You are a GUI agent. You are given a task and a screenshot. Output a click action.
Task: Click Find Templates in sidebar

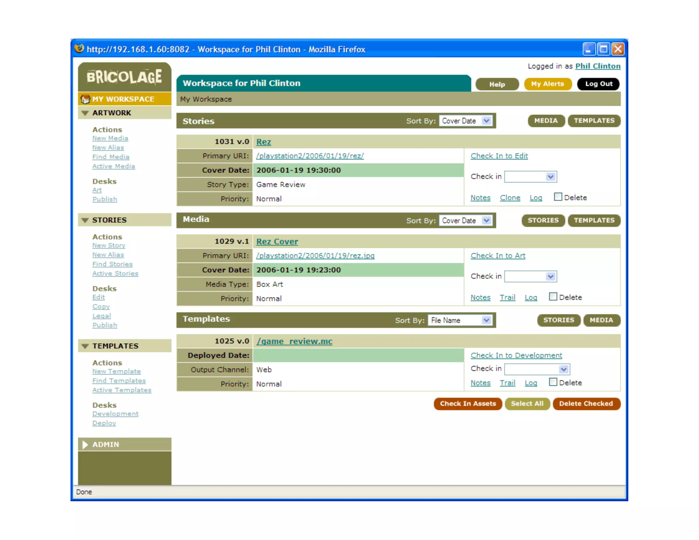tap(119, 381)
